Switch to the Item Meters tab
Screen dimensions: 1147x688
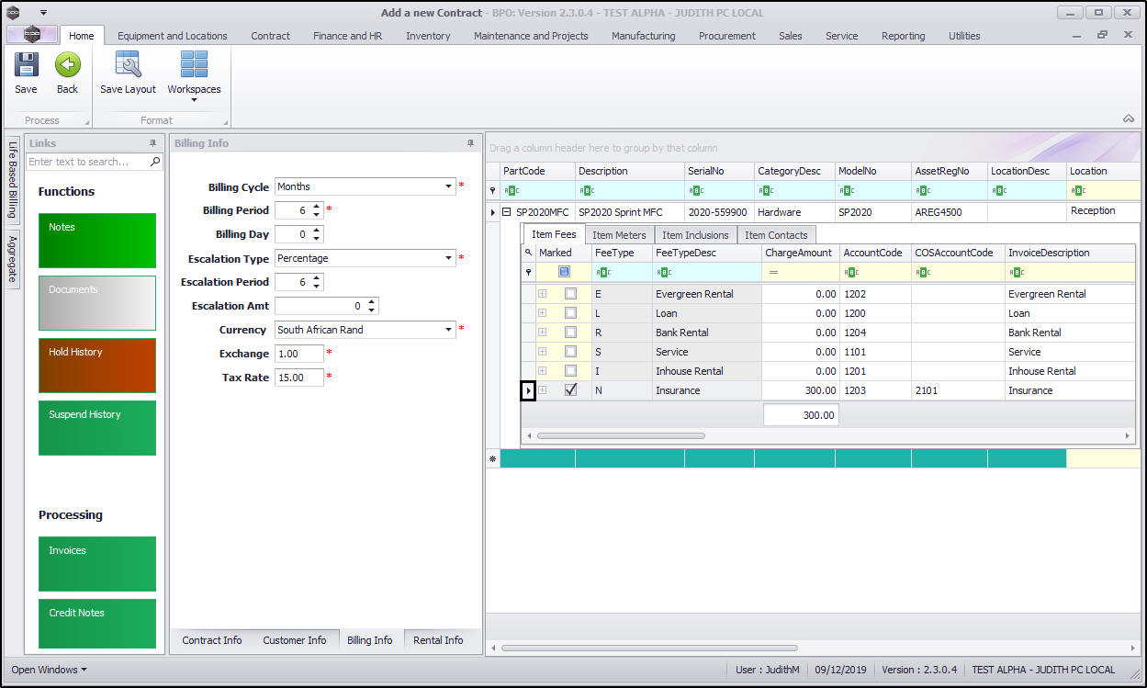tap(619, 235)
